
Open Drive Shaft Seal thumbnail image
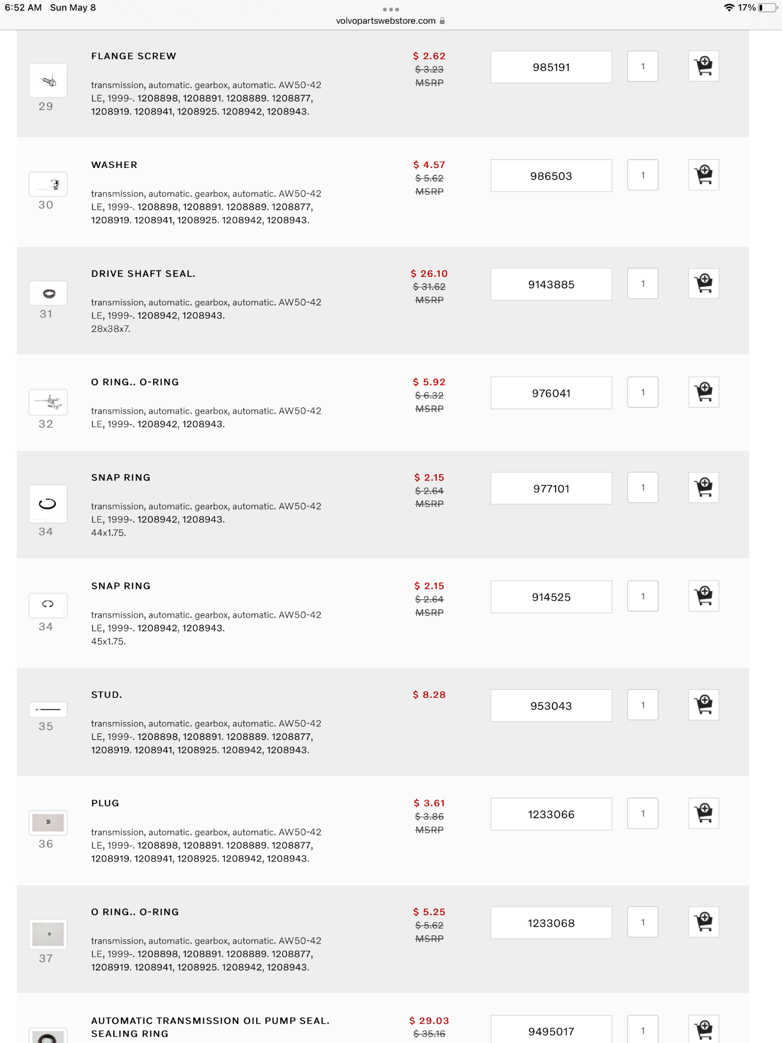[x=48, y=294]
